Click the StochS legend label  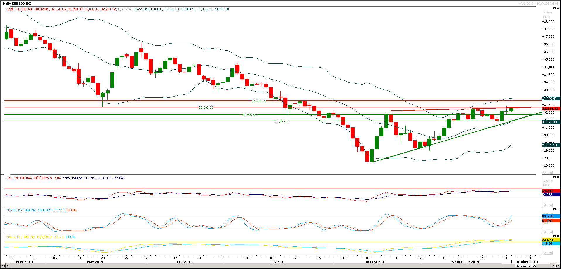tap(11, 210)
